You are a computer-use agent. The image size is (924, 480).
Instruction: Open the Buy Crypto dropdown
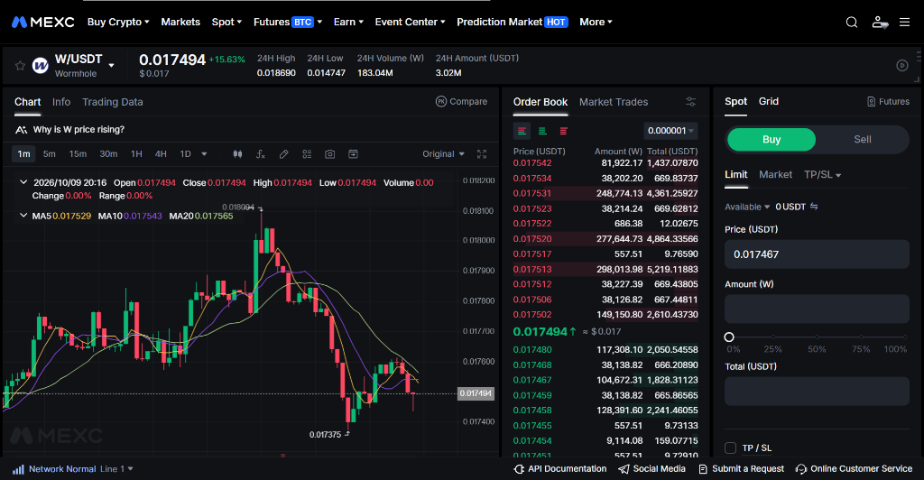118,22
